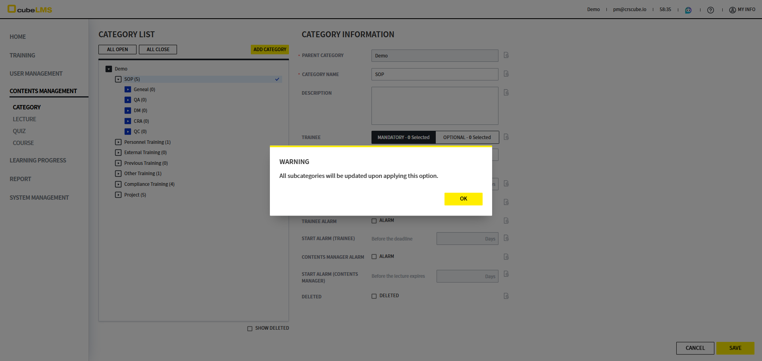The image size is (762, 361).
Task: Open Learning Progress in the sidebar
Action: [x=38, y=160]
